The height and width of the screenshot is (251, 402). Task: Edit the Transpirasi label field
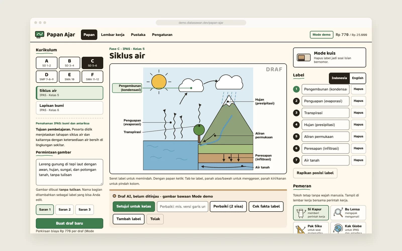(x=325, y=113)
